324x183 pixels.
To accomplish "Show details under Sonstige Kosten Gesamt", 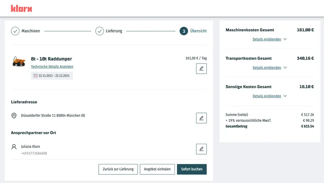I will coord(267,96).
